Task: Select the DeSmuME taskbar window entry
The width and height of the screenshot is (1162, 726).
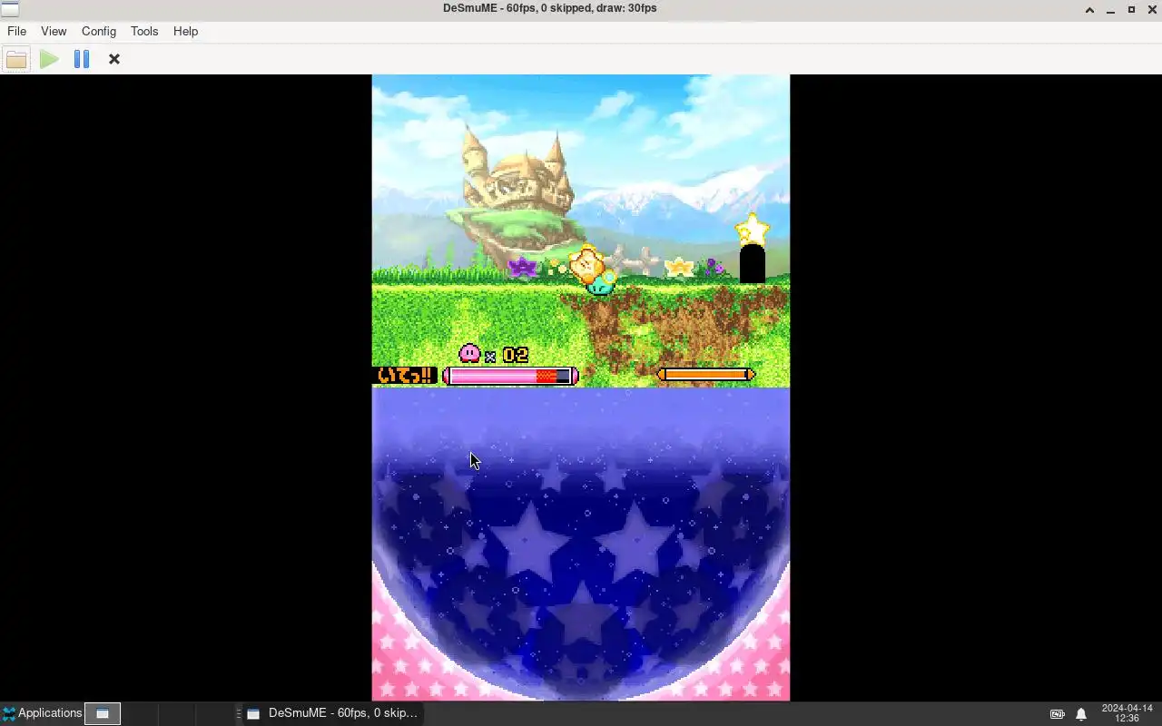Action: (331, 713)
